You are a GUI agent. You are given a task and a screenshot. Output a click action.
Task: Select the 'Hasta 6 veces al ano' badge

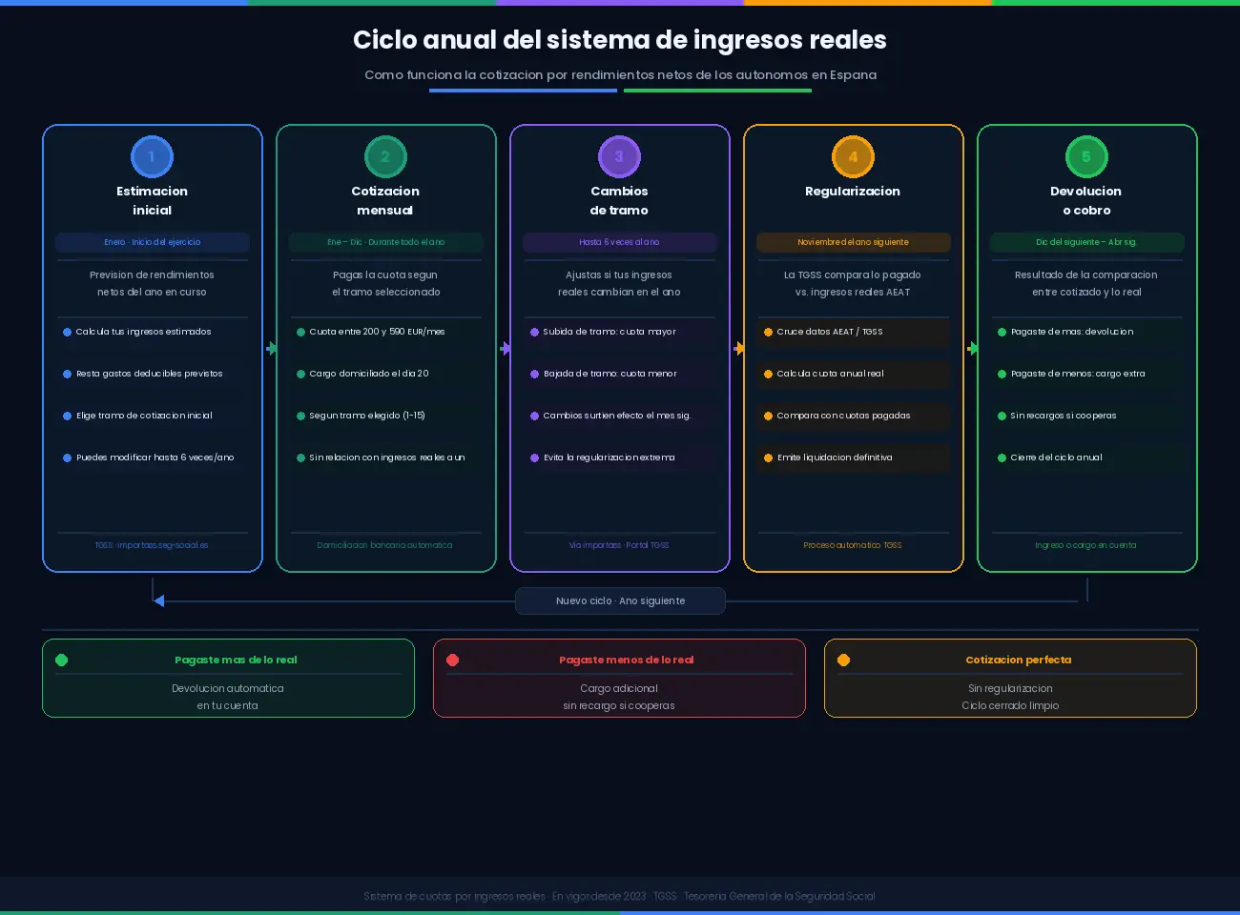point(619,242)
